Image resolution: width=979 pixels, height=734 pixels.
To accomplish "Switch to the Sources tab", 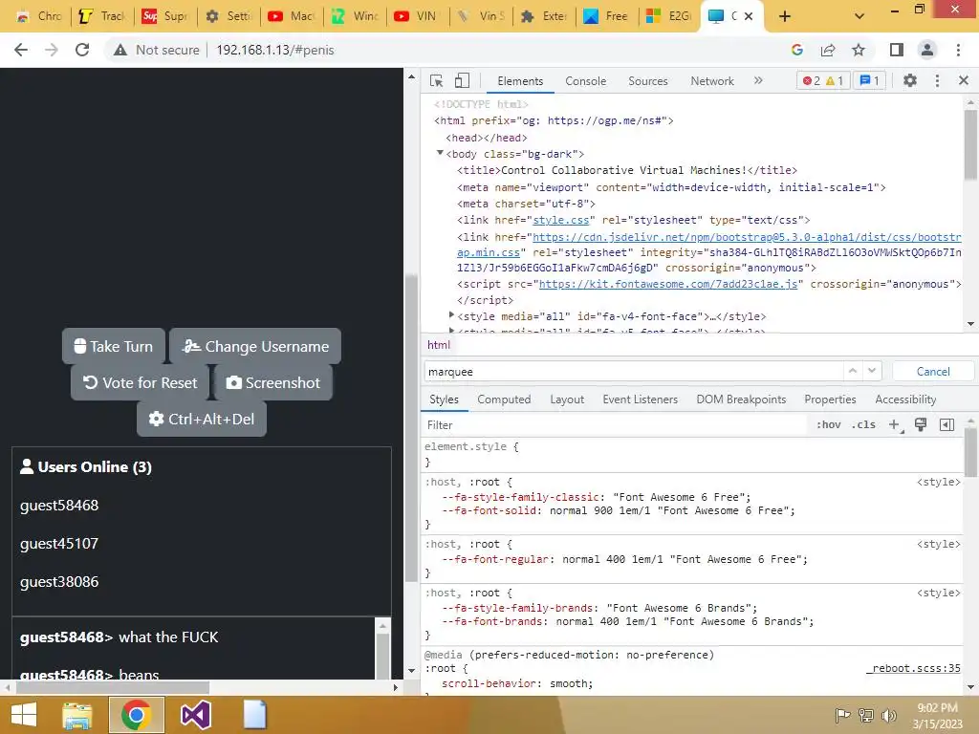I will tap(647, 81).
